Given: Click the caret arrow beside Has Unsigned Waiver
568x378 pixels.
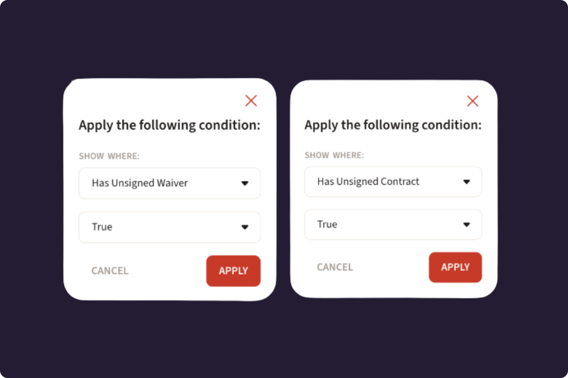Looking at the screenshot, I should [x=245, y=183].
